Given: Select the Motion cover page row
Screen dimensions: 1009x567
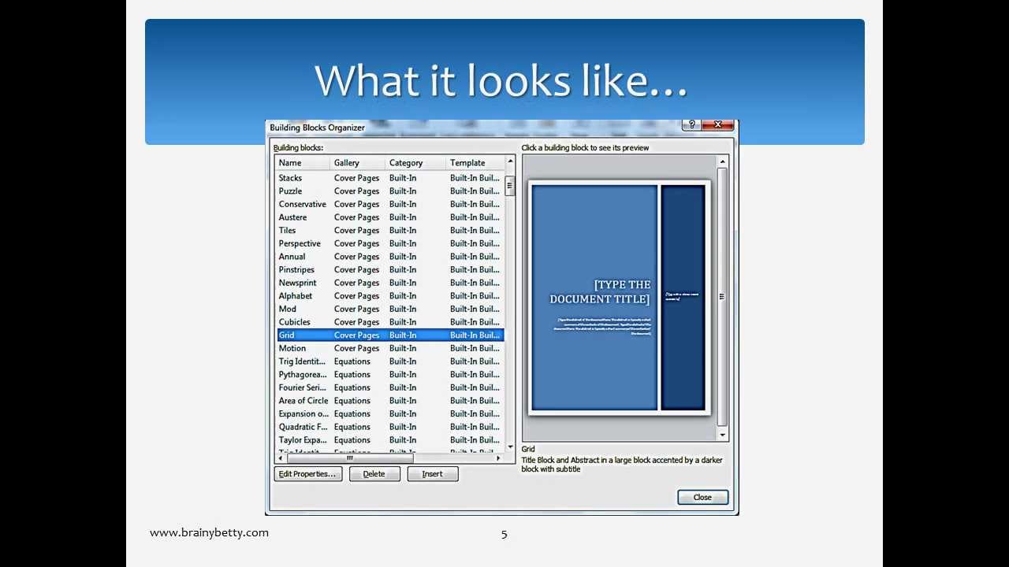Looking at the screenshot, I should pos(389,348).
